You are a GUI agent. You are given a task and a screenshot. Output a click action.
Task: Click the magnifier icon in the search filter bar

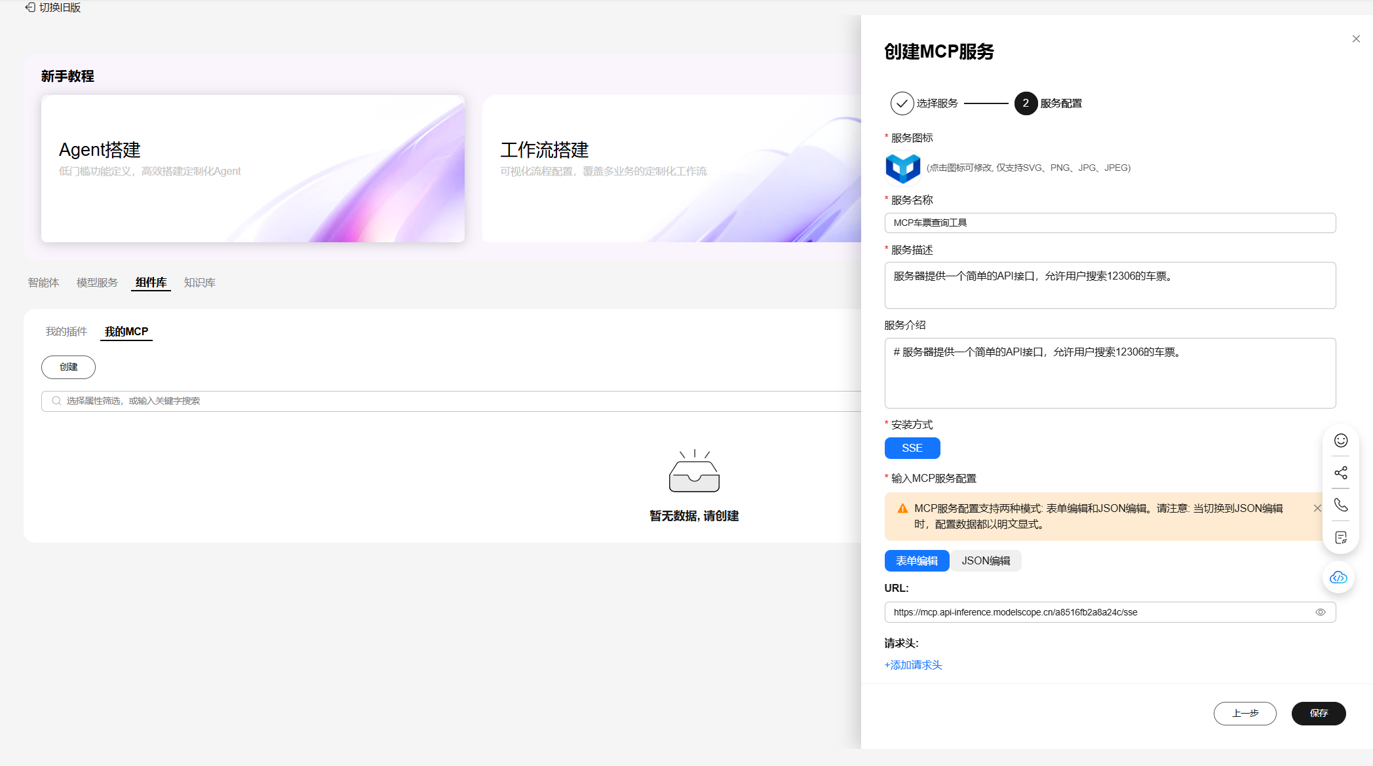click(56, 401)
